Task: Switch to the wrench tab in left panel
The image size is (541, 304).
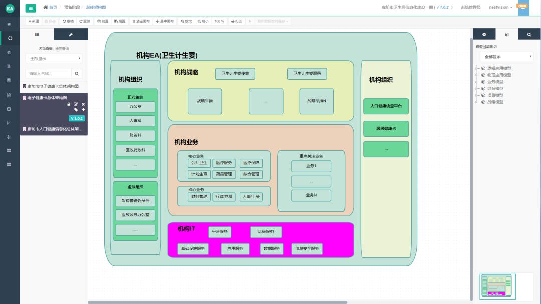Action: tap(71, 33)
